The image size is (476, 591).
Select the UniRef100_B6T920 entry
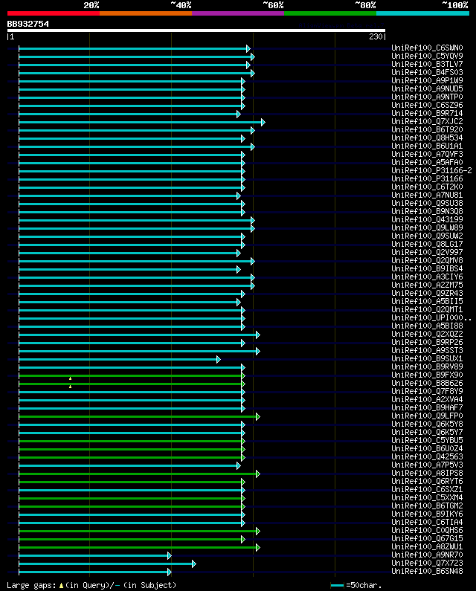(427, 129)
